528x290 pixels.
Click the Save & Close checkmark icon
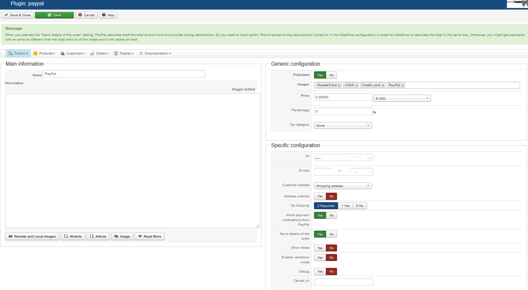pyautogui.click(x=6, y=15)
